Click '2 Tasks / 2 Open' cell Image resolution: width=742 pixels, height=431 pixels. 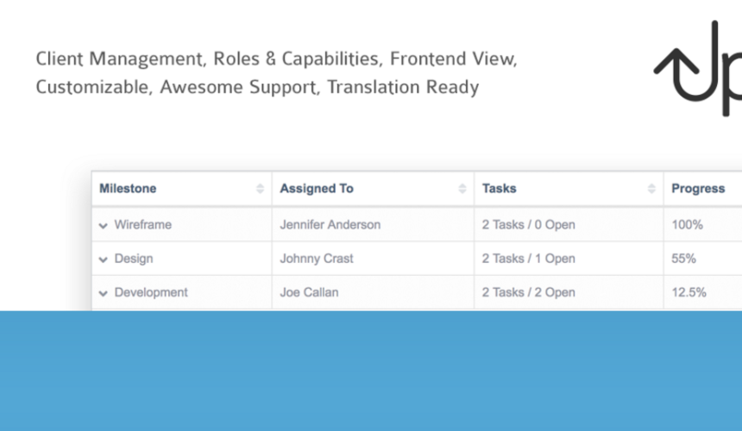(569, 292)
